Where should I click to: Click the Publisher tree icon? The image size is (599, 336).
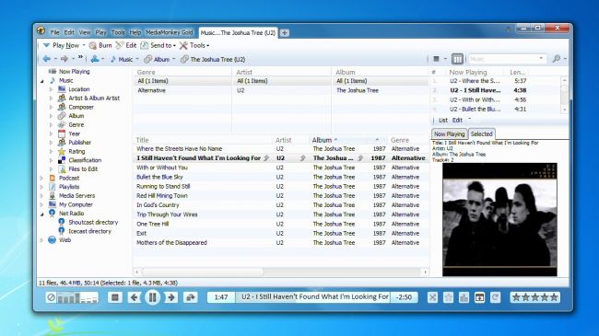click(x=62, y=142)
